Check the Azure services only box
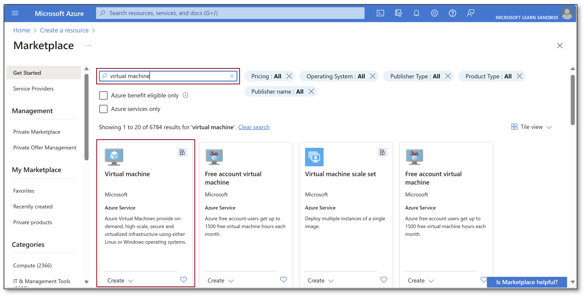588x299 pixels. click(103, 109)
